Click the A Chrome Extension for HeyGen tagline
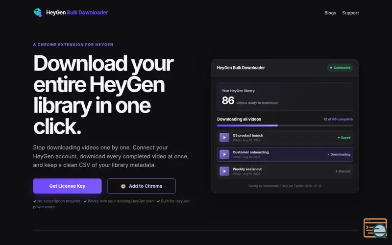The width and height of the screenshot is (392, 245). 73,45
